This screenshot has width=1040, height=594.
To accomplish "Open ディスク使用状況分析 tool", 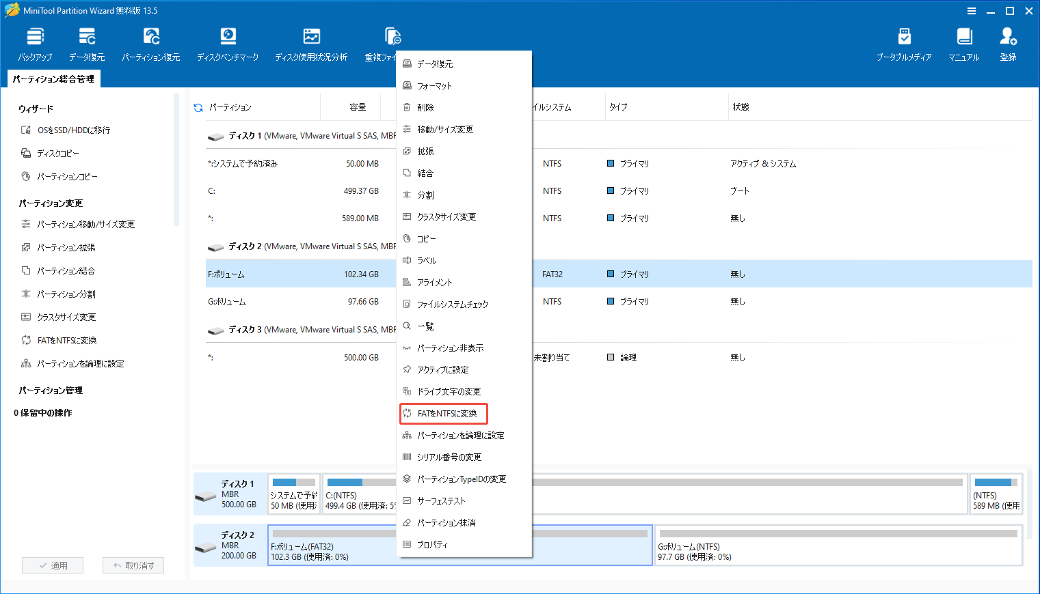I will (311, 42).
